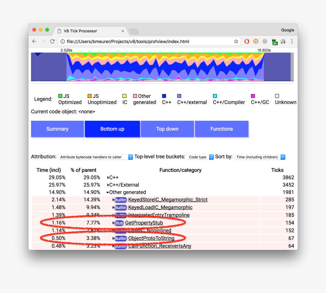Open the Chrome three-dot menu

coord(292,41)
